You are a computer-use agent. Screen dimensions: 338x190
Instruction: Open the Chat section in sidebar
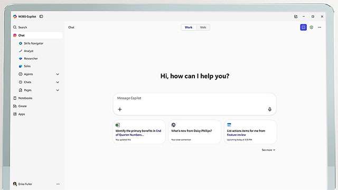pos(37,35)
